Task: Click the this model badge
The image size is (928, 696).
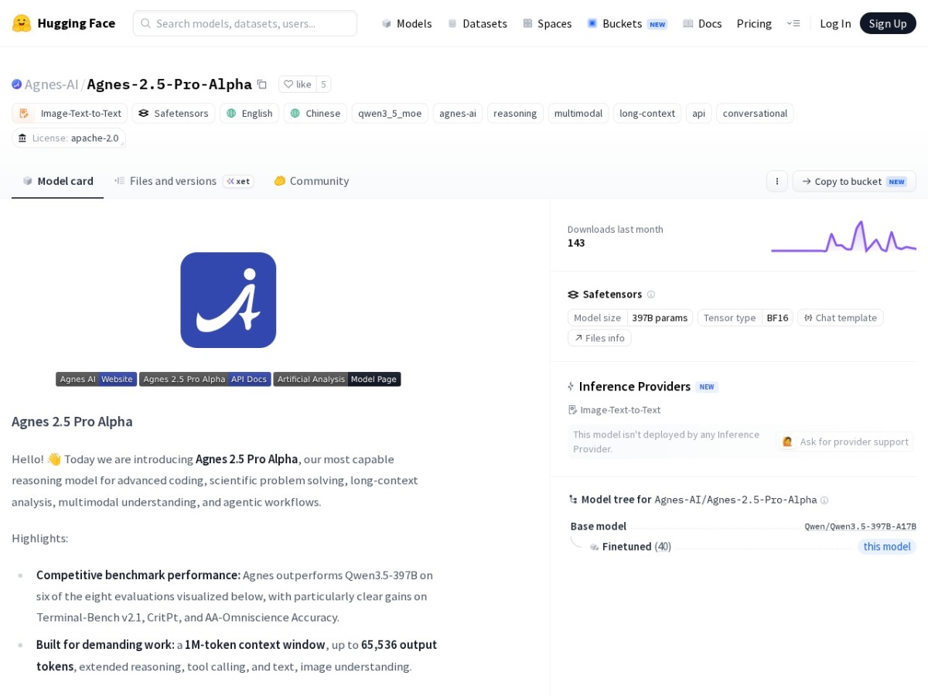Action: tap(887, 547)
